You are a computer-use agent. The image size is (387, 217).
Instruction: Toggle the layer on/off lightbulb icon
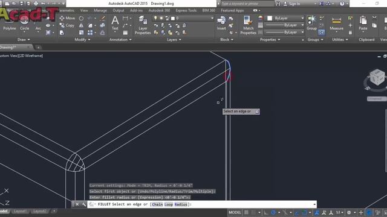pyautogui.click(x=155, y=18)
